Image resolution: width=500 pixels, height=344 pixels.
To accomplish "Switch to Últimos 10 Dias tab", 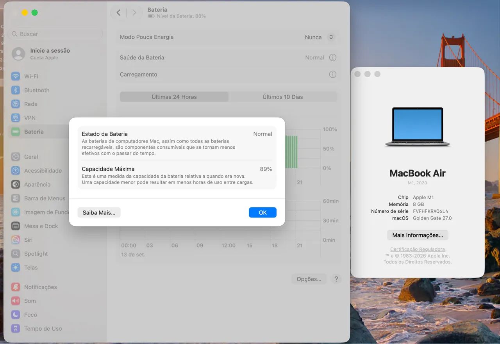I will (282, 97).
